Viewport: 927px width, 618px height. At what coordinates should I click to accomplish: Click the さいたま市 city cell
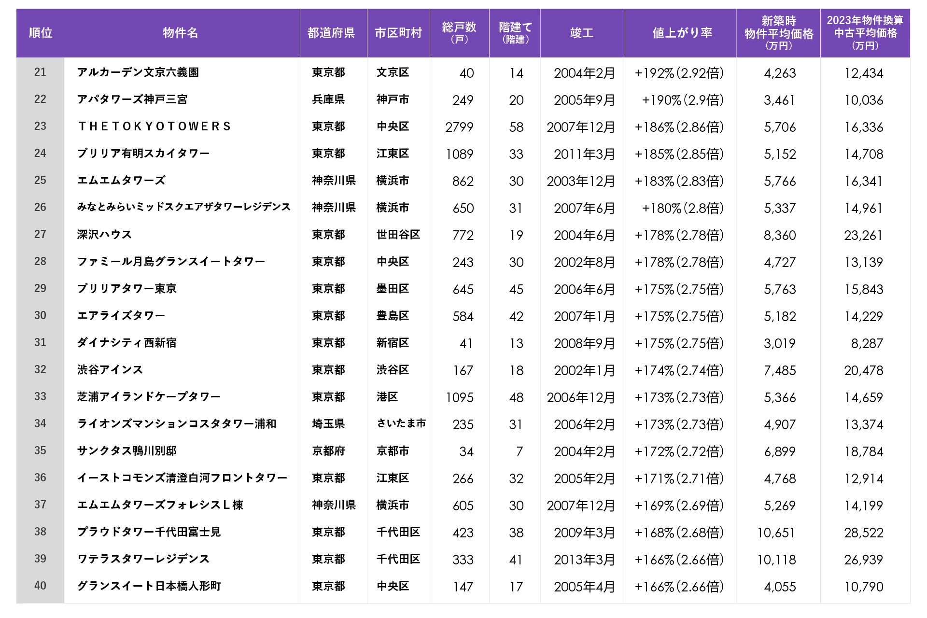[x=401, y=423]
